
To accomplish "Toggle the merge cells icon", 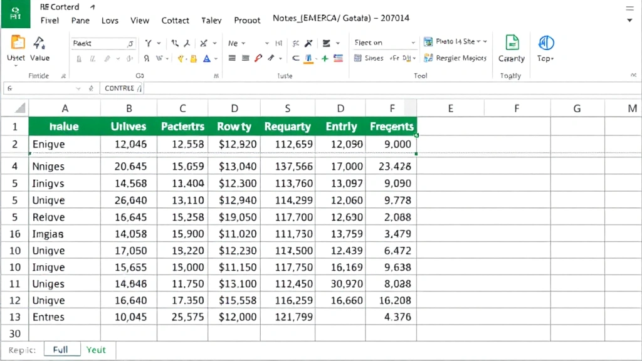I will [x=296, y=58].
